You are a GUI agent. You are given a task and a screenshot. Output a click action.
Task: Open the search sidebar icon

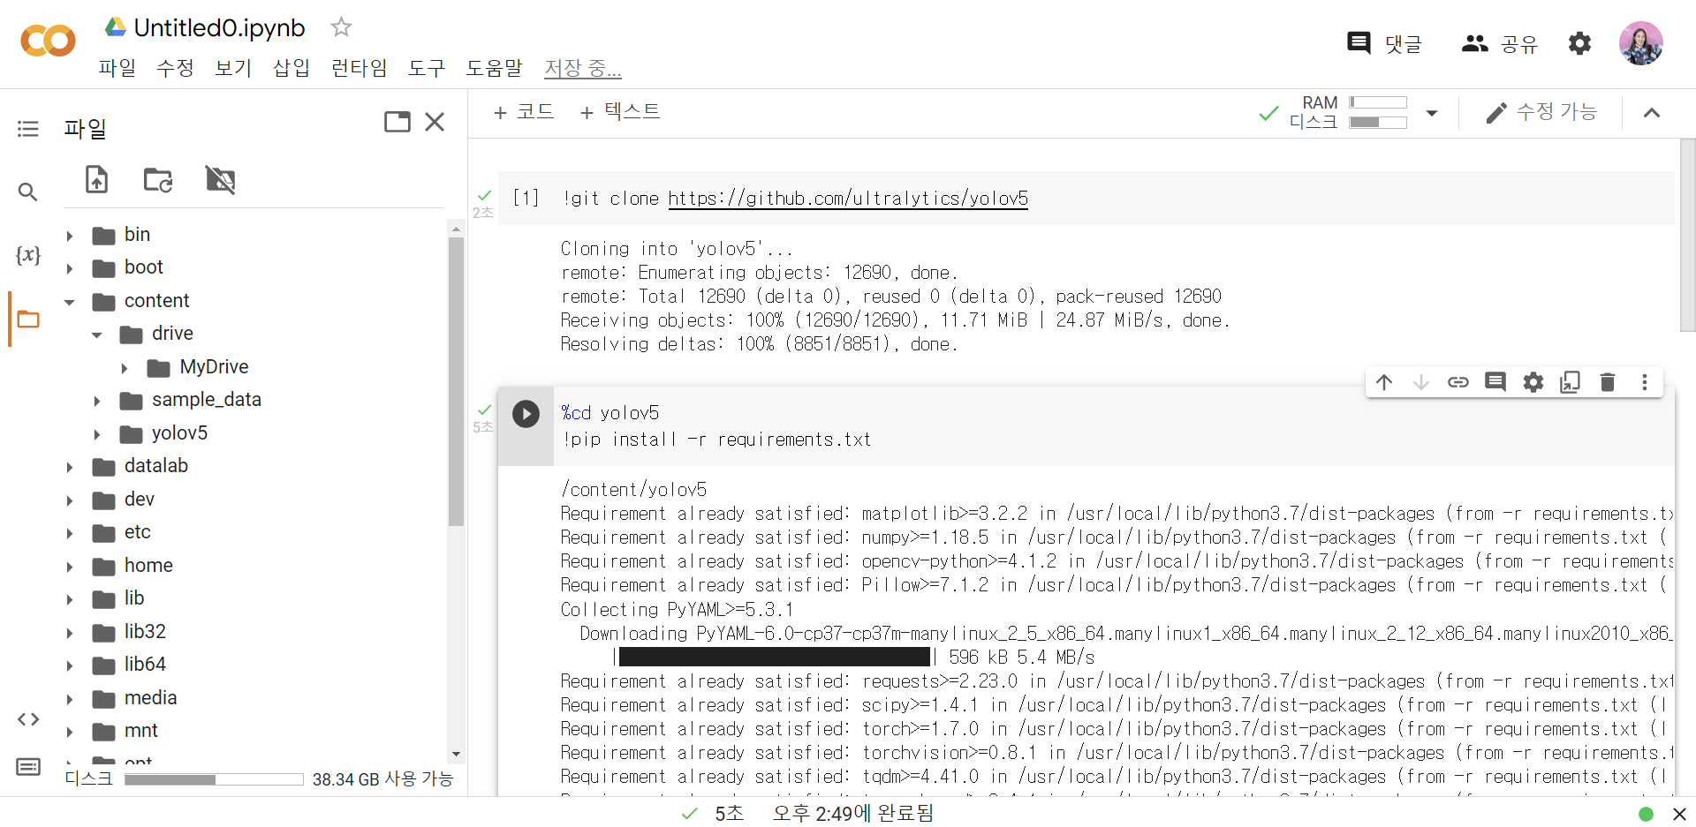(x=28, y=192)
